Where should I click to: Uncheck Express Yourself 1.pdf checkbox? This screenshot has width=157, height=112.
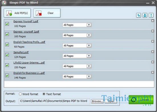[x=7, y=24]
